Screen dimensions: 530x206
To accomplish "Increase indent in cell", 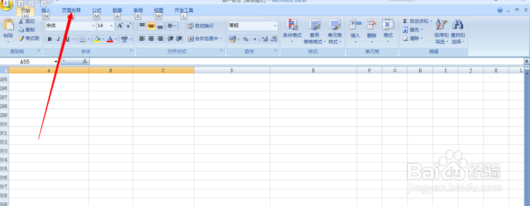I will pyautogui.click(x=179, y=39).
